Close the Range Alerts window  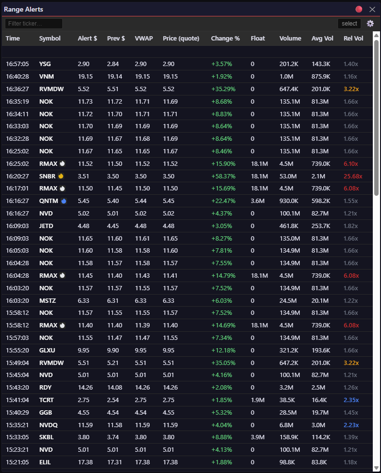pos(372,9)
